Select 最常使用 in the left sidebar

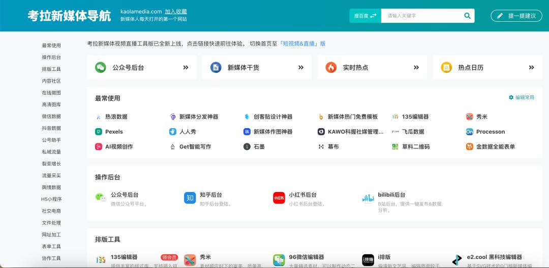[x=51, y=46]
